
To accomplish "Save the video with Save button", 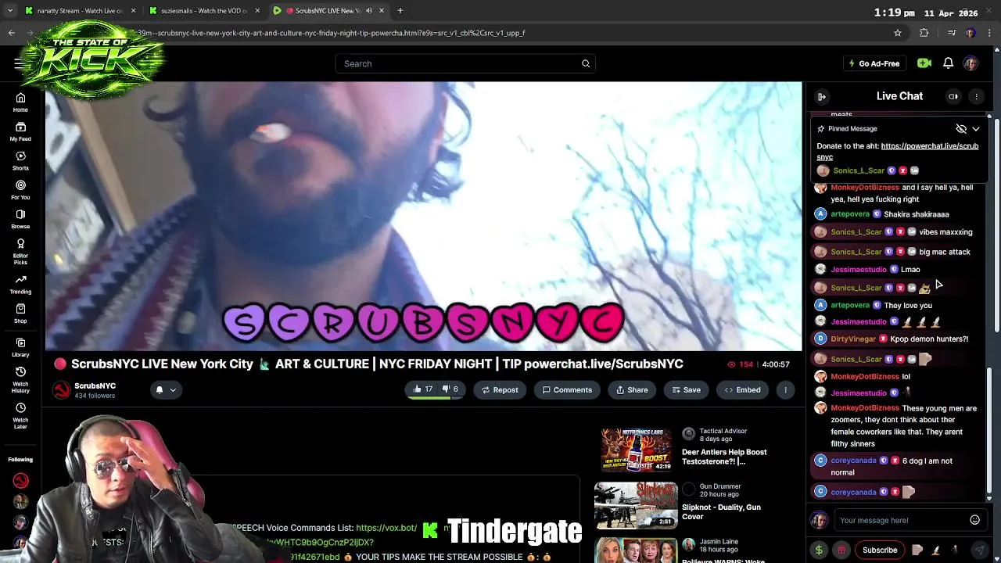I will point(686,389).
